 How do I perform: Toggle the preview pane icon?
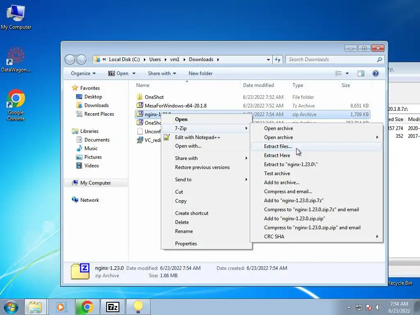click(361, 73)
